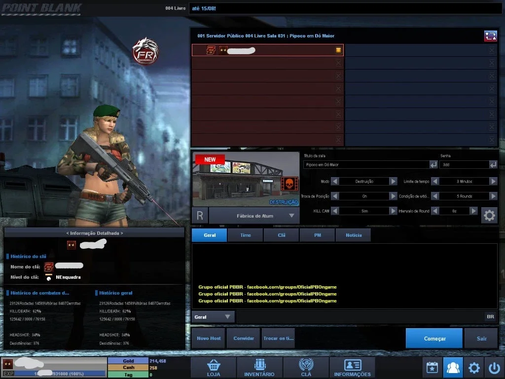Click the Senha password field
This screenshot has width=505, height=379.
[464, 165]
